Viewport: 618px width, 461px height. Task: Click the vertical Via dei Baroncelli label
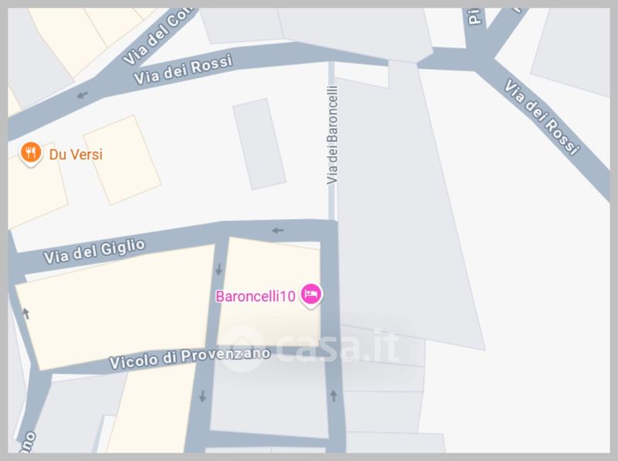tap(332, 135)
